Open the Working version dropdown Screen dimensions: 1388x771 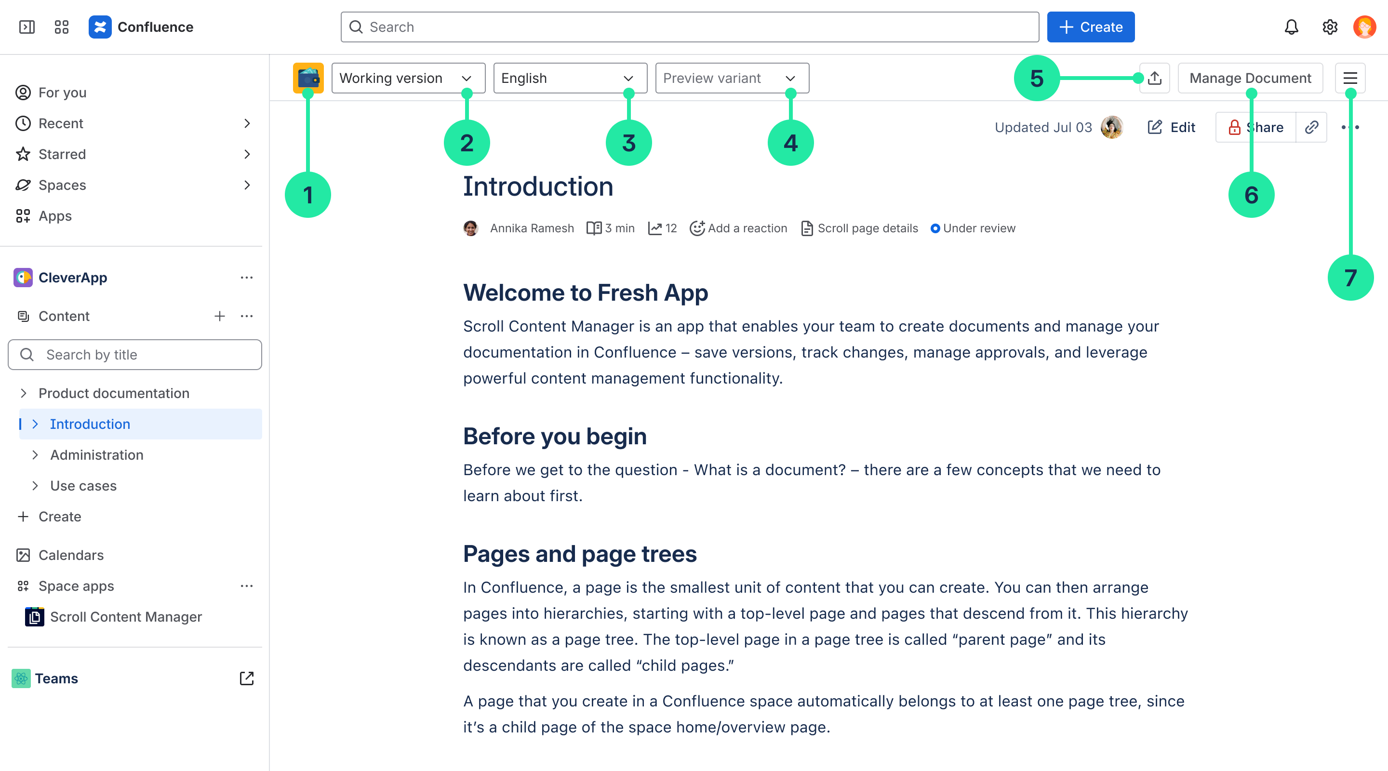pos(408,78)
